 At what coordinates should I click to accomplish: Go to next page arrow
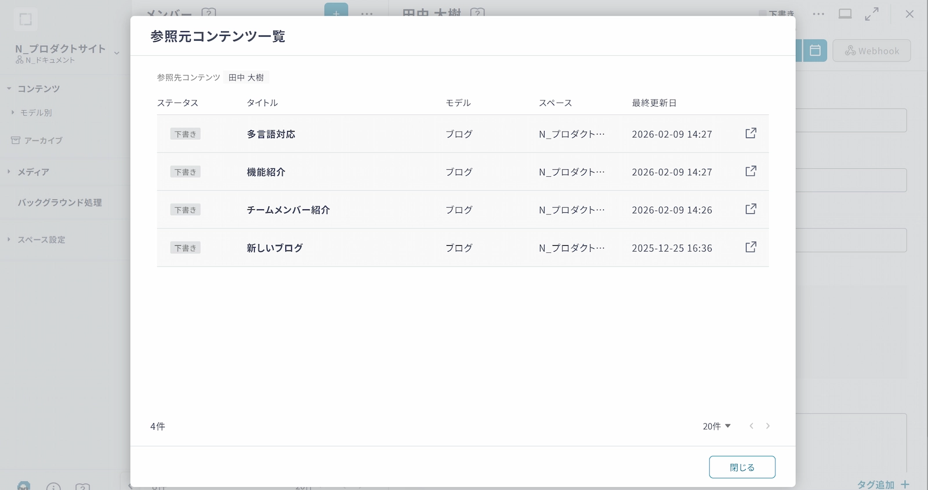(768, 426)
